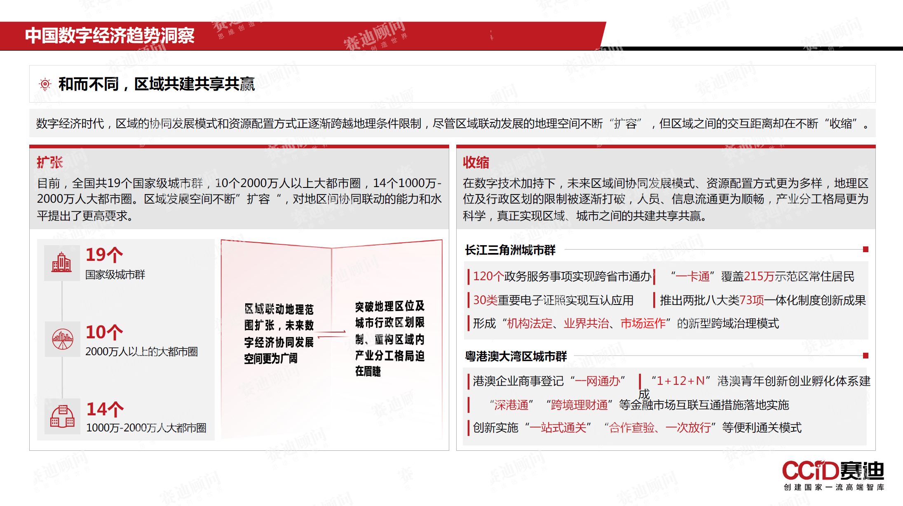903x506 pixels.
Task: Click the circular metropolis icon next to 10个
Action: (62, 339)
